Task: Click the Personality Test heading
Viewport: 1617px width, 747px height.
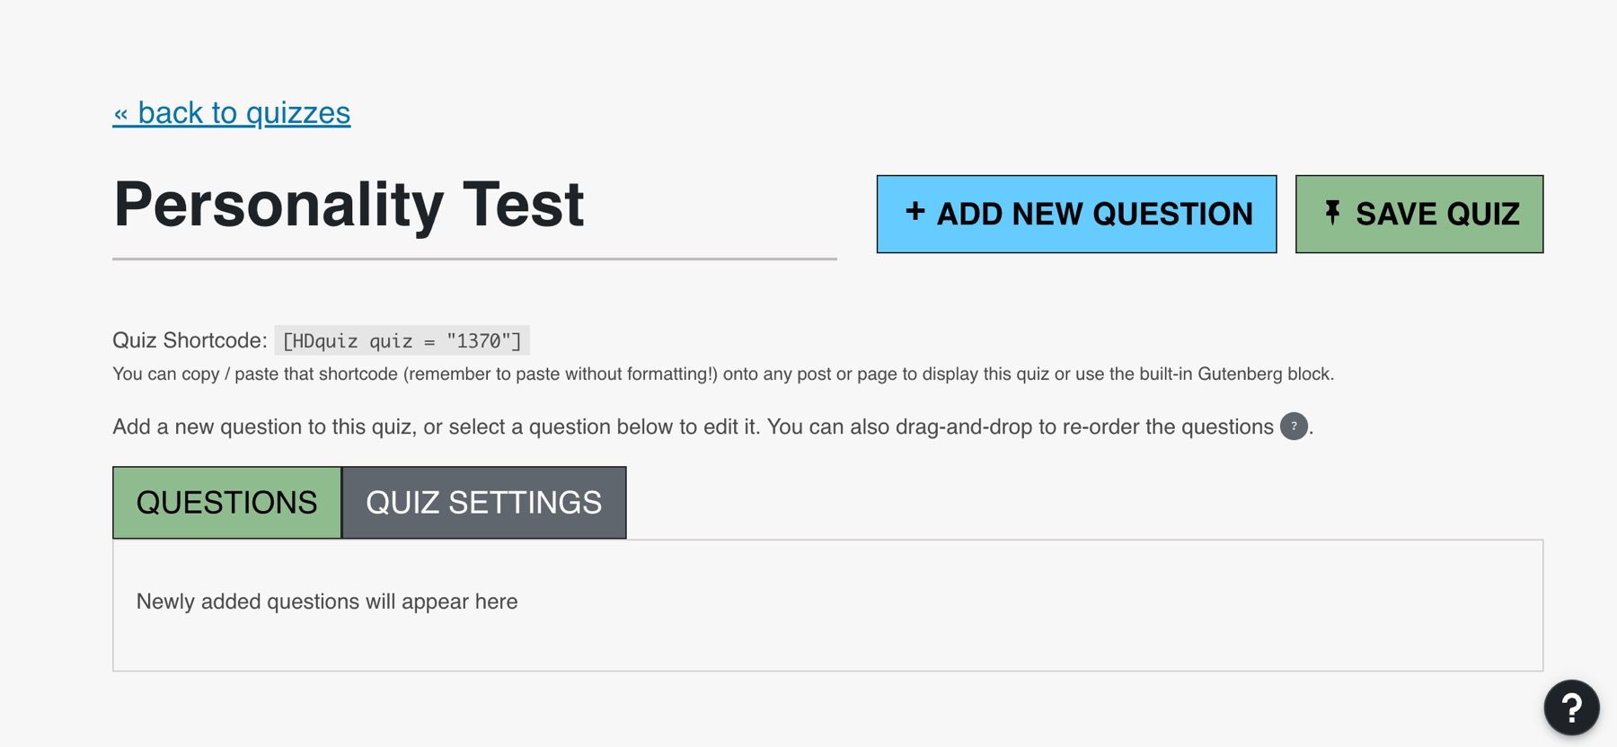Action: pos(349,205)
